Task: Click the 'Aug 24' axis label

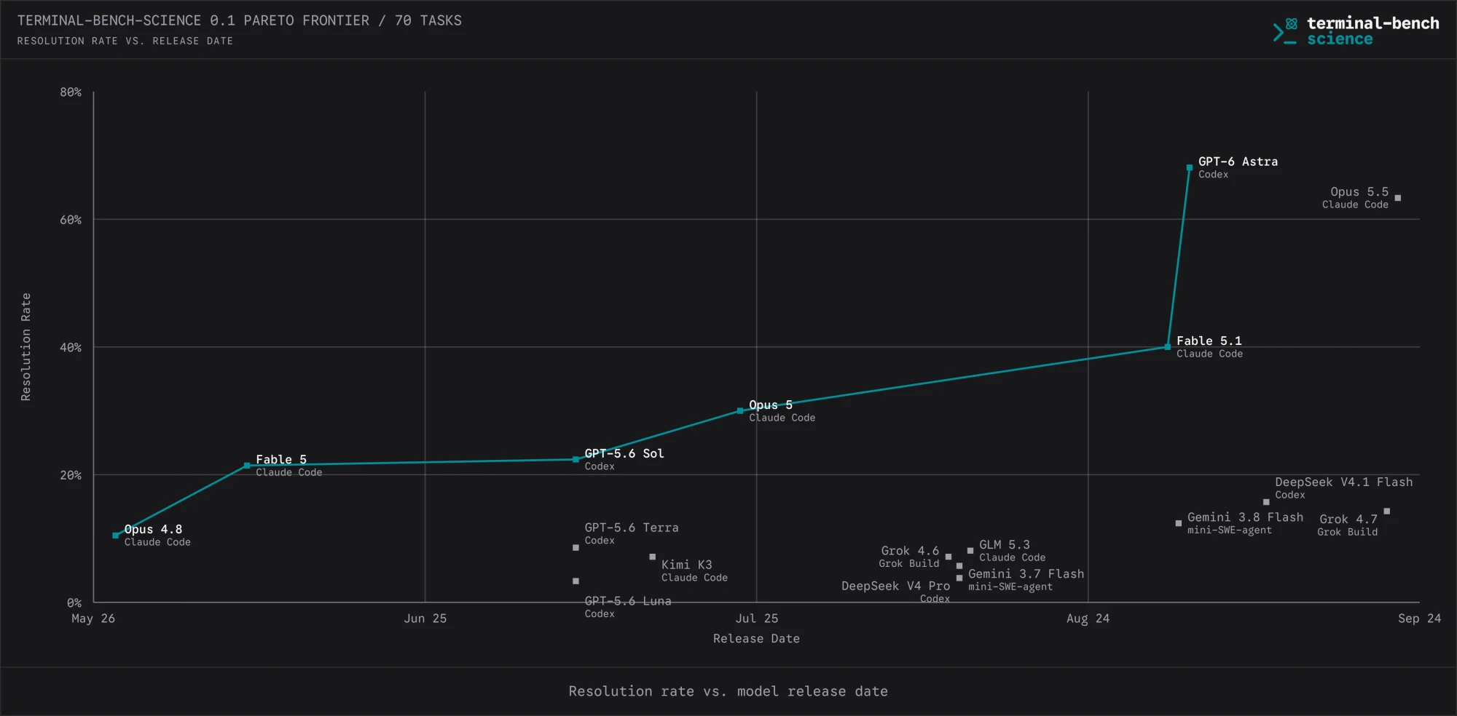Action: [1088, 618]
